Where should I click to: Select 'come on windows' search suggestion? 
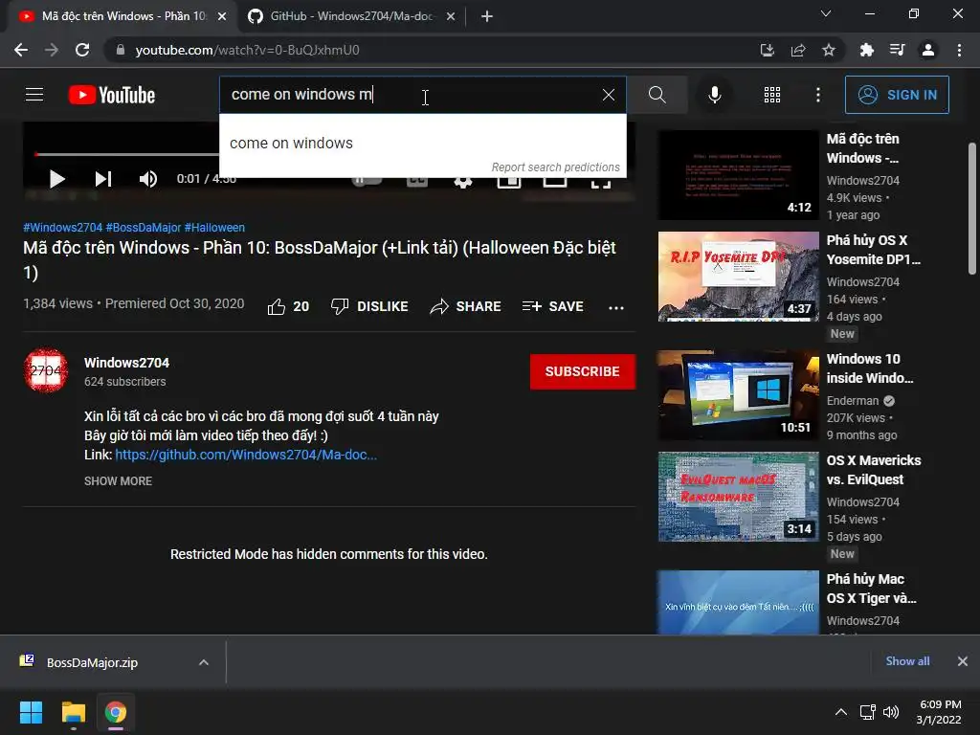click(422, 144)
